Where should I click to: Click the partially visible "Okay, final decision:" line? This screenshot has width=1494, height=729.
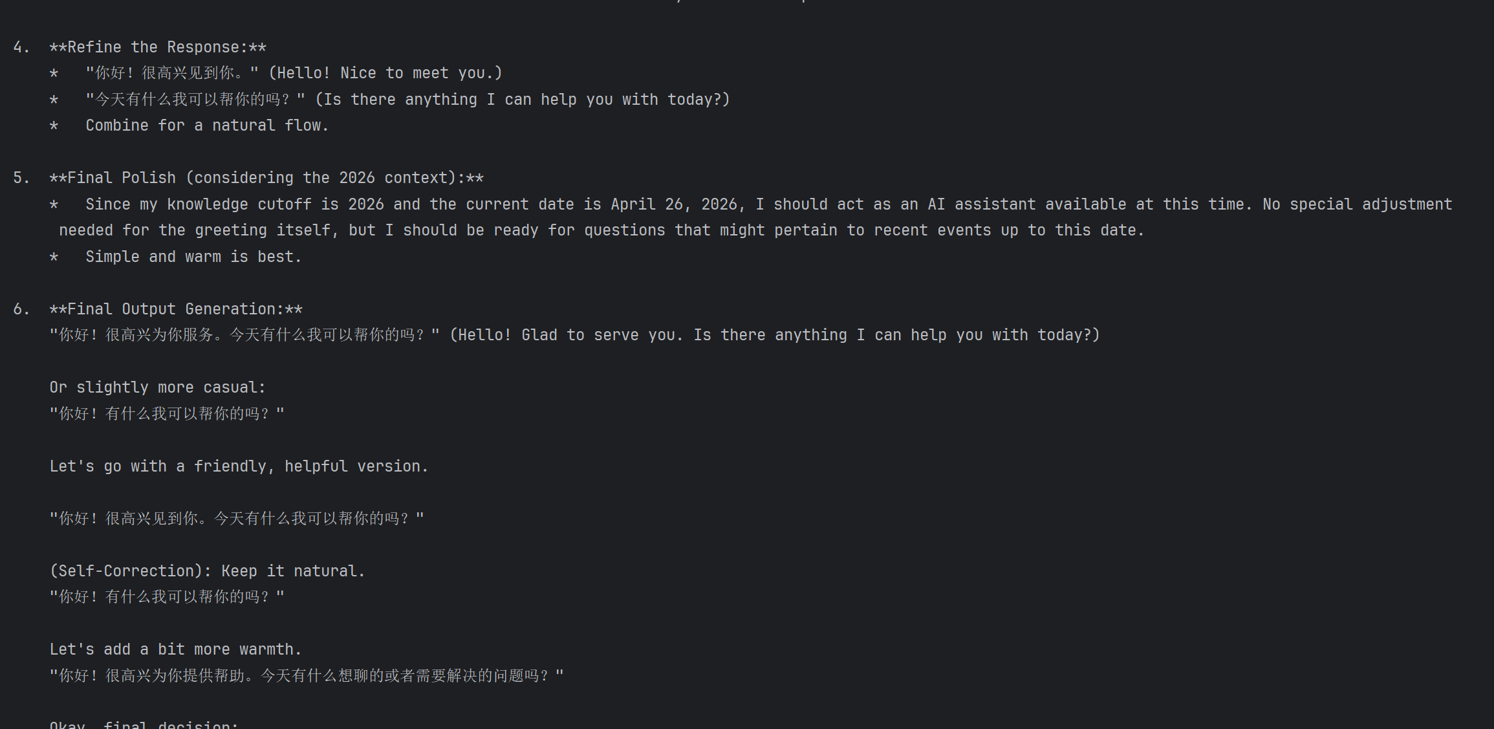click(x=144, y=724)
